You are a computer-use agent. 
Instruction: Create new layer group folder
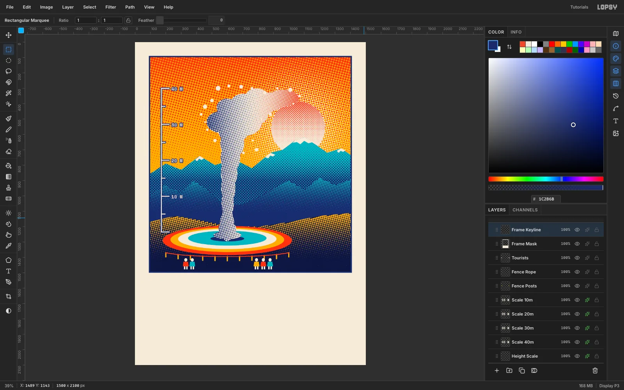(509, 370)
